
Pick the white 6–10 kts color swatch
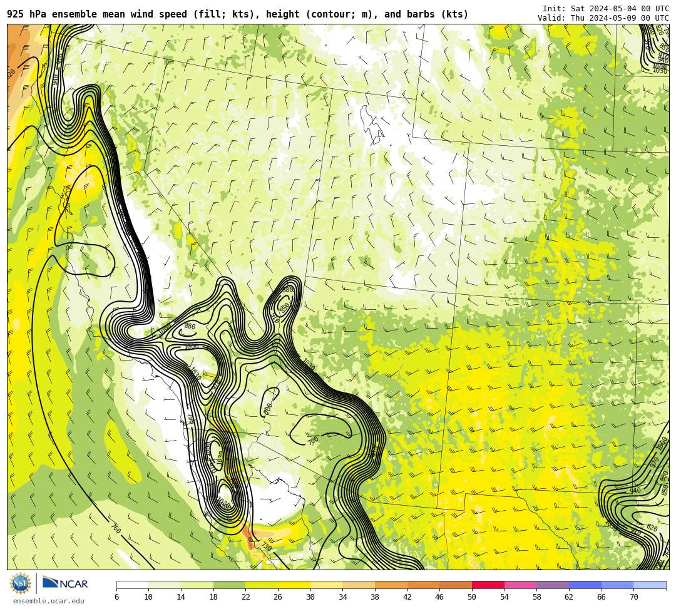pyautogui.click(x=133, y=585)
